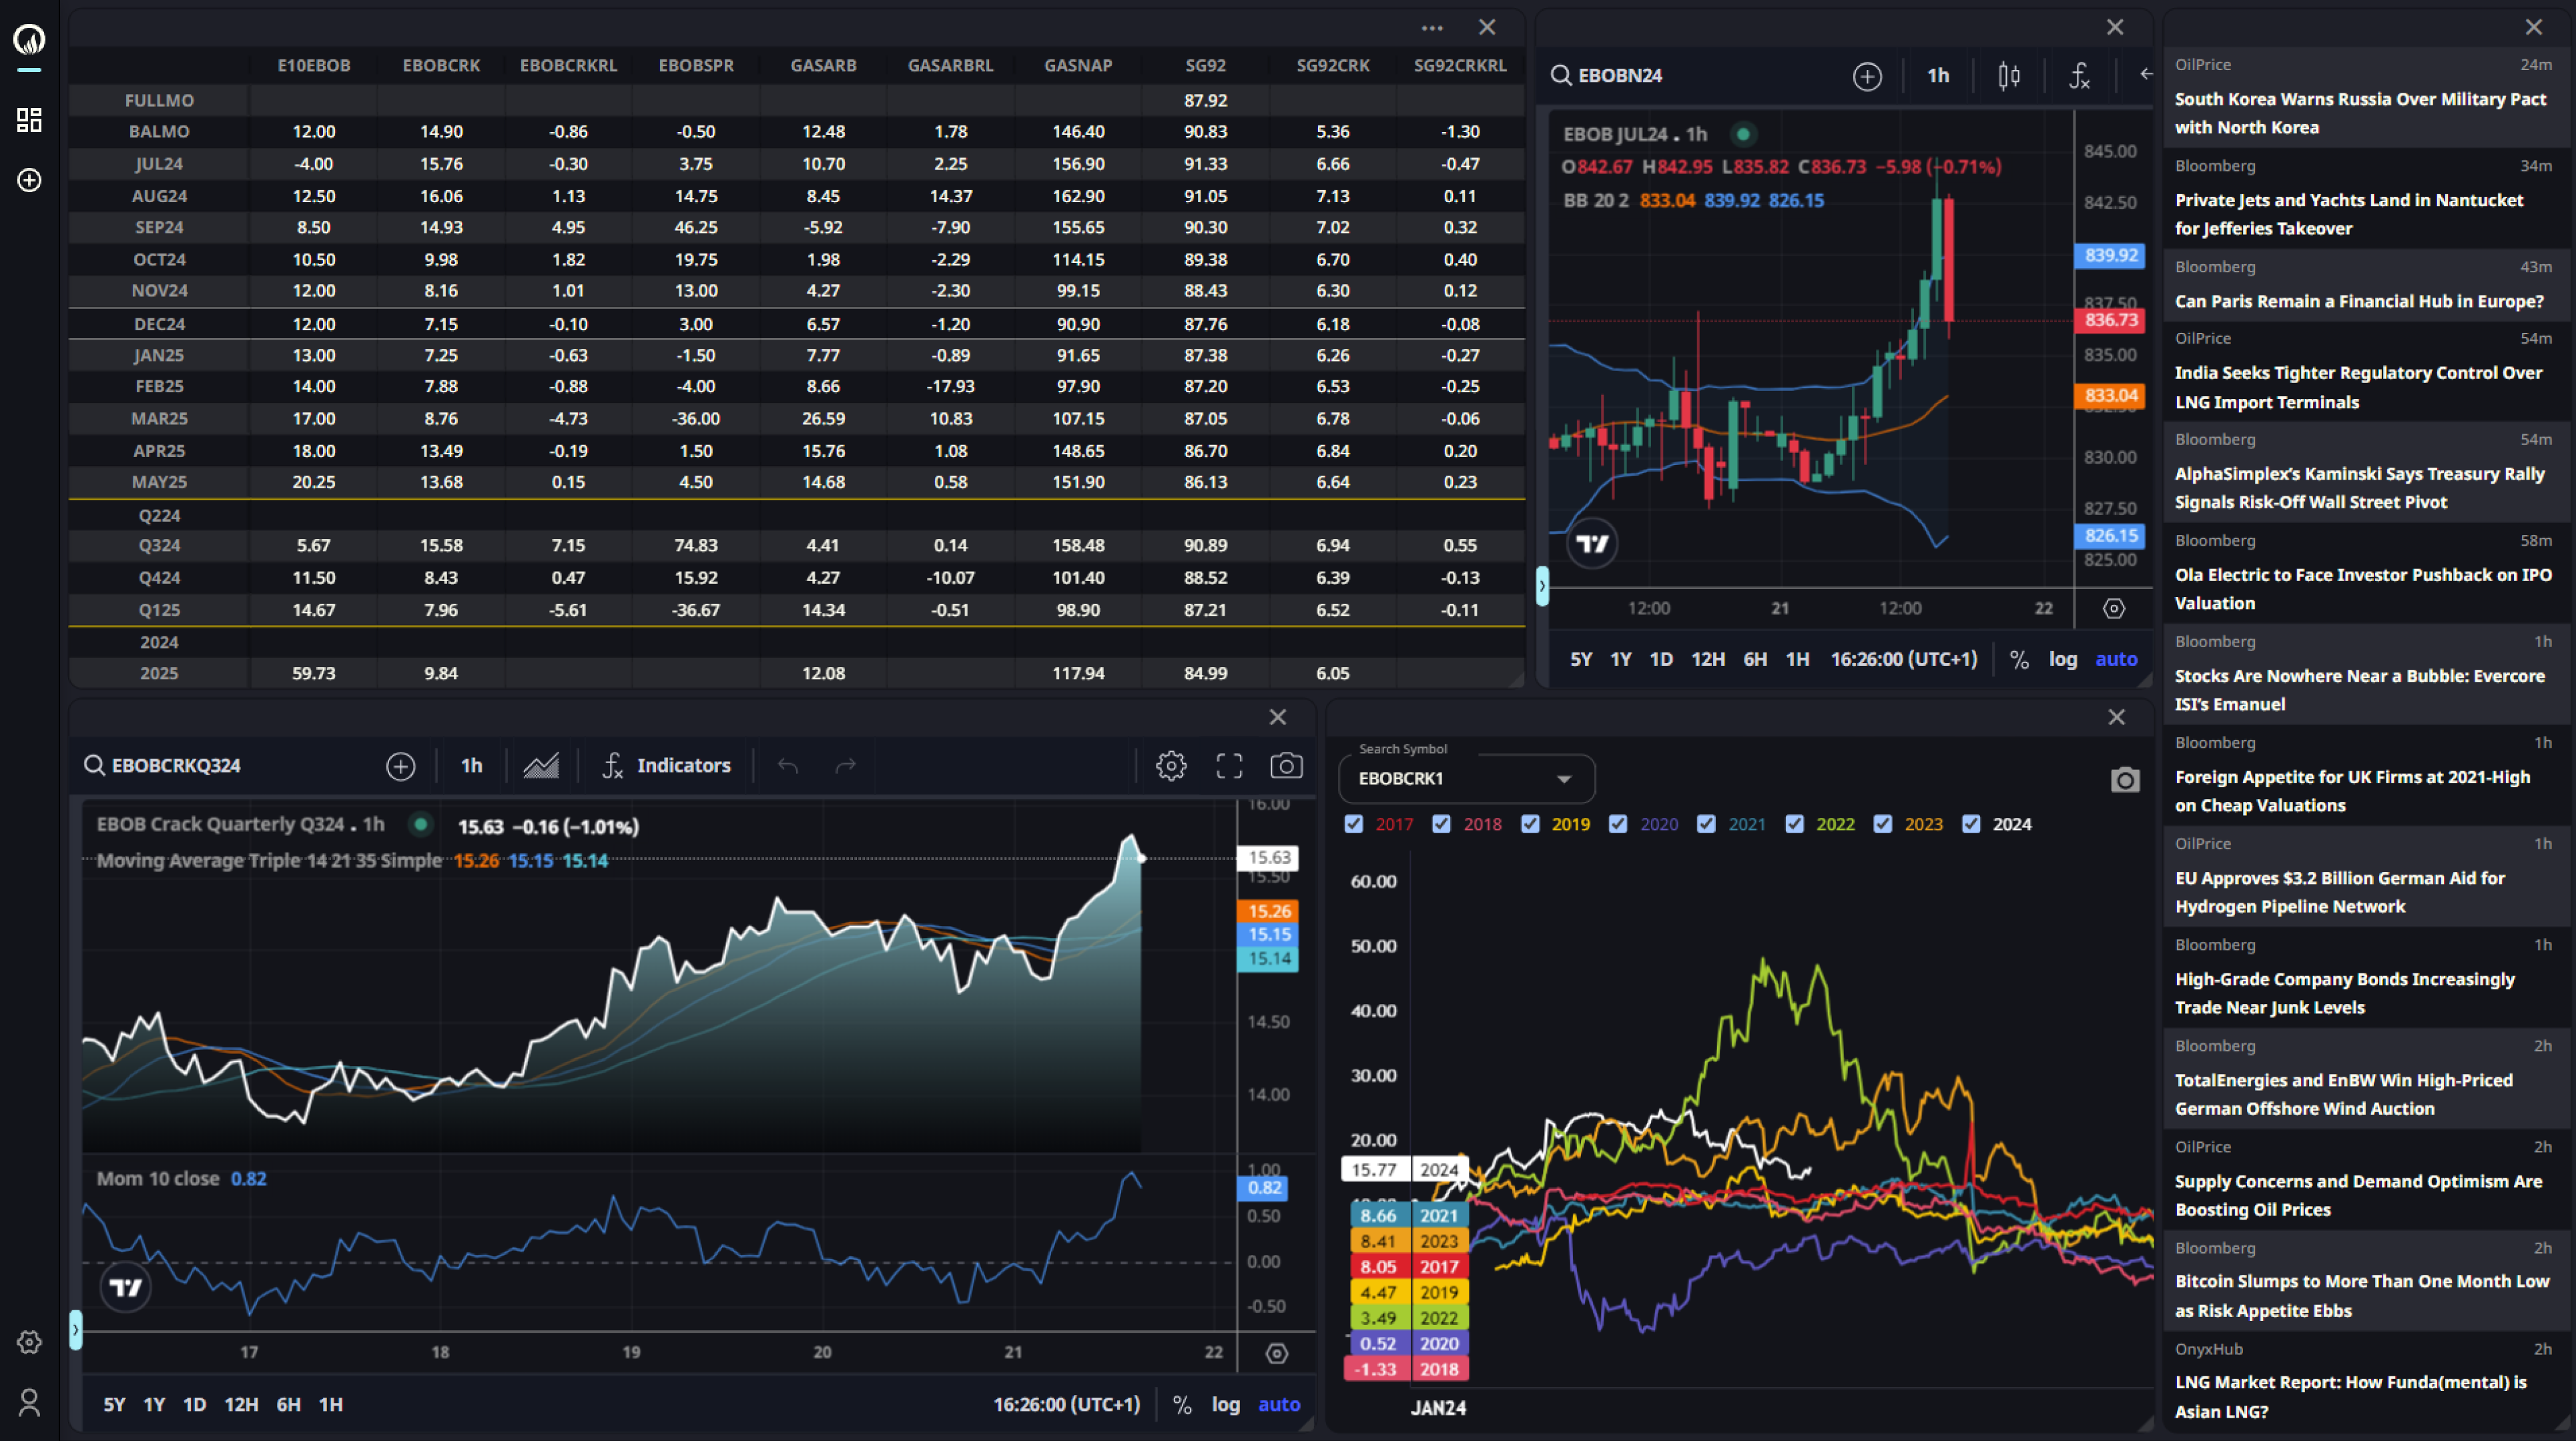Open the EBOBCRK1 Search Symbol dropdown
The width and height of the screenshot is (2576, 1441).
(x=1564, y=779)
